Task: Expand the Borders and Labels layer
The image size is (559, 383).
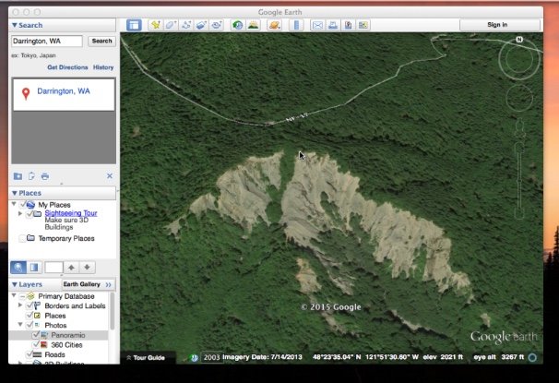Action: point(20,305)
